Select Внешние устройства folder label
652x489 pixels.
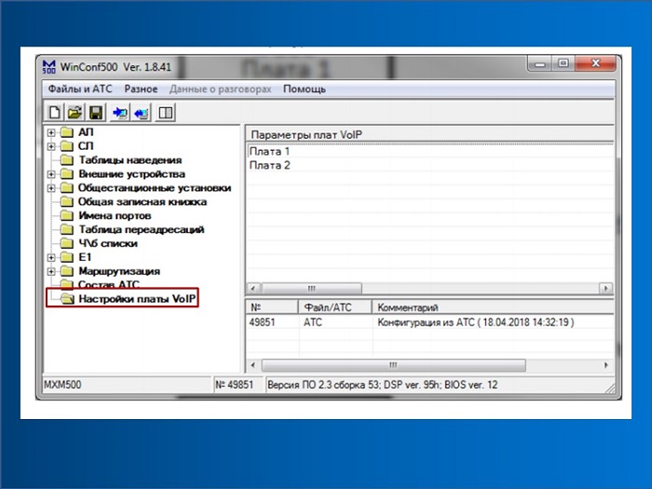click(x=132, y=174)
